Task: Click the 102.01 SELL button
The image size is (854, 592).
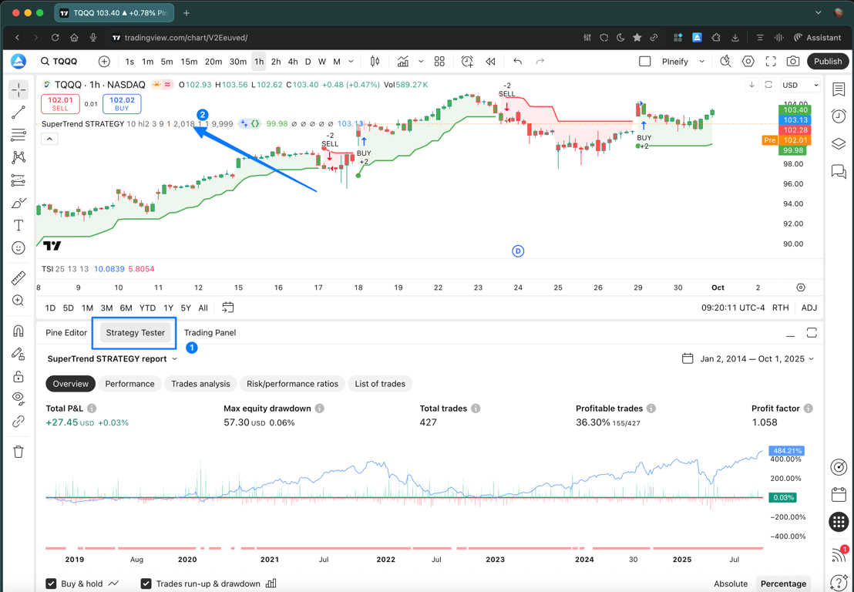Action: [60, 103]
